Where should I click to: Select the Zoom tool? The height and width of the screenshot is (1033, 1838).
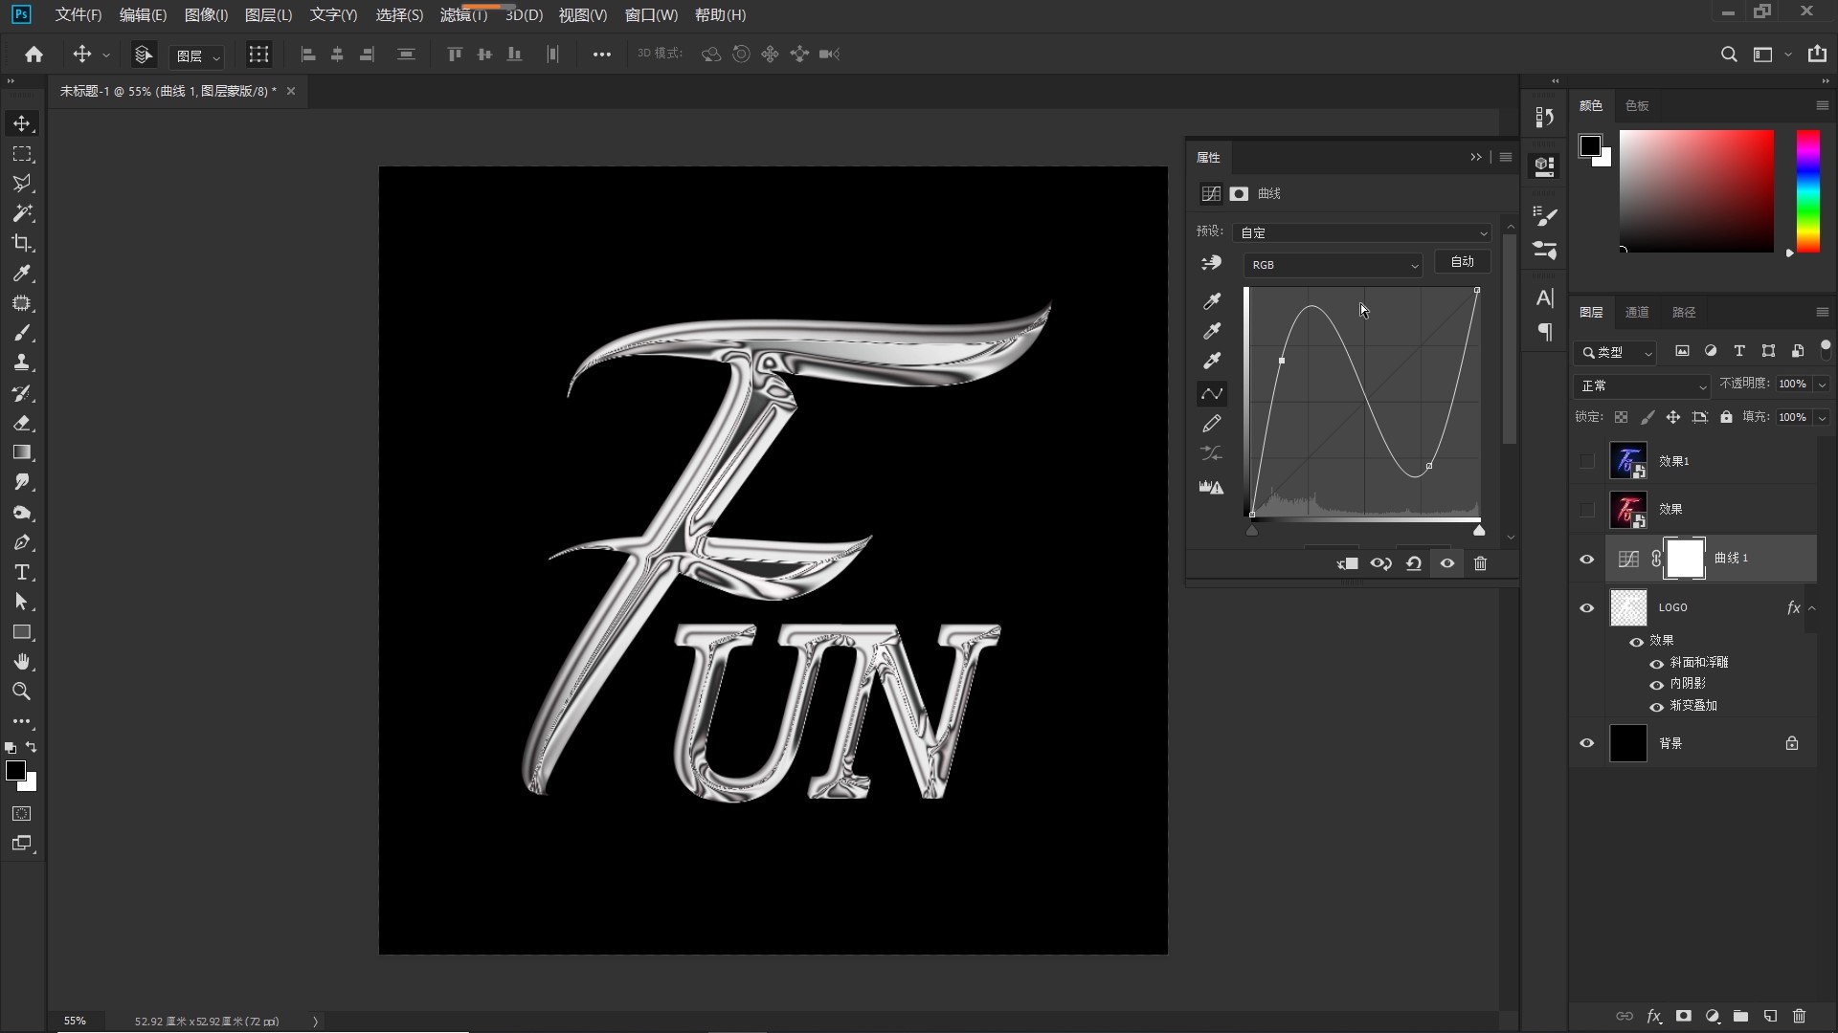tap(22, 692)
